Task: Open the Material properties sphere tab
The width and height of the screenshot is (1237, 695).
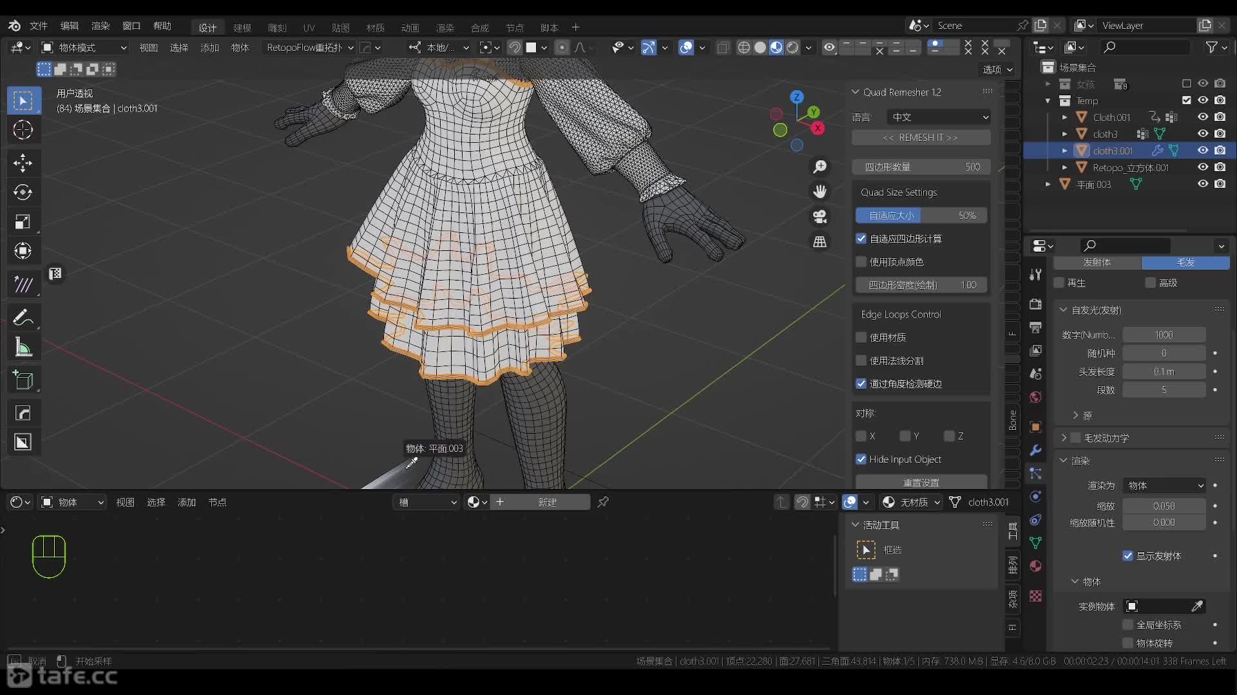Action: pos(1035,566)
